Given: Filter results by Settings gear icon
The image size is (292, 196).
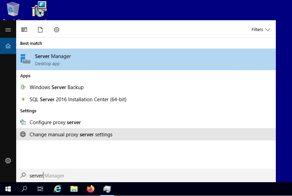Looking at the screenshot, I should tap(57, 30).
